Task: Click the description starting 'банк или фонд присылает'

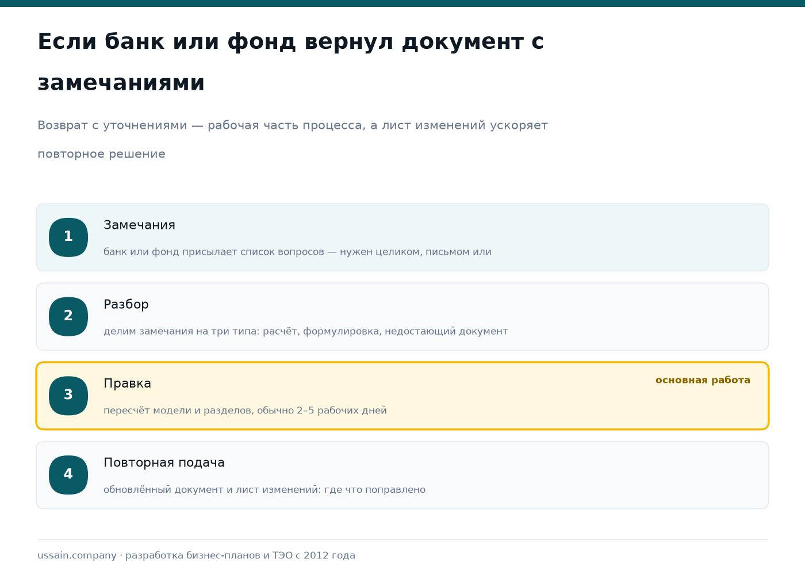Action: [x=297, y=252]
